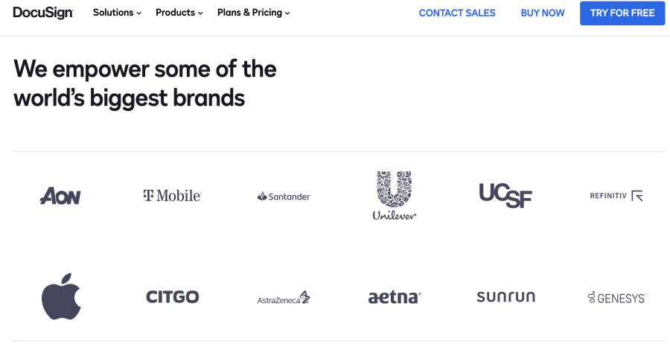Click the "We empower" brands heading
The width and height of the screenshot is (670, 353).
[145, 83]
